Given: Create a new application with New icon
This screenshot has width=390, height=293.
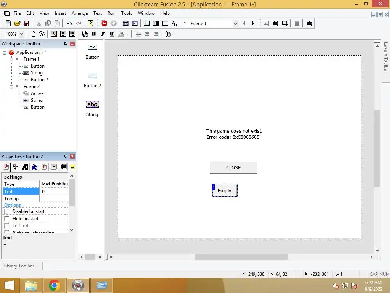Looking at the screenshot, I should click(8, 23).
